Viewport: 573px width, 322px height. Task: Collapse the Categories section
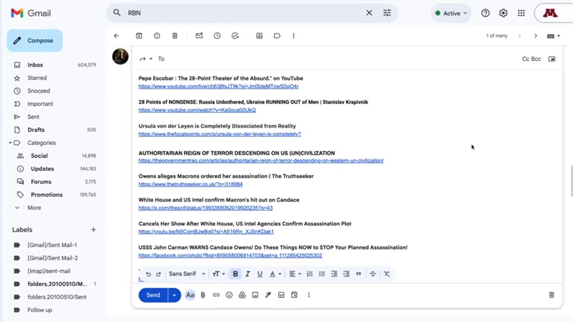pos(10,143)
